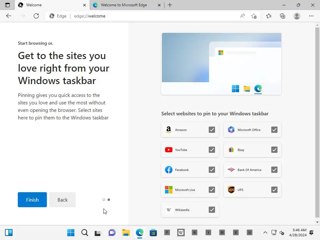Open the Favorites list icon
320x240 pixels.
pyautogui.click(x=269, y=16)
